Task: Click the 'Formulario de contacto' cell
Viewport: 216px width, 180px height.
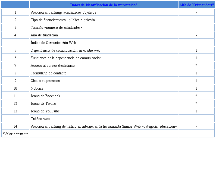Action: tap(48, 73)
